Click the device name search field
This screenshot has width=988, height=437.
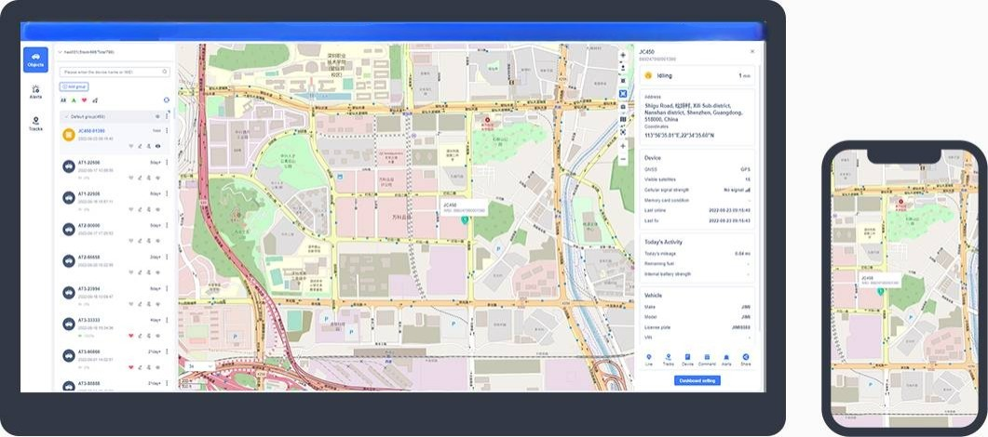[114, 72]
